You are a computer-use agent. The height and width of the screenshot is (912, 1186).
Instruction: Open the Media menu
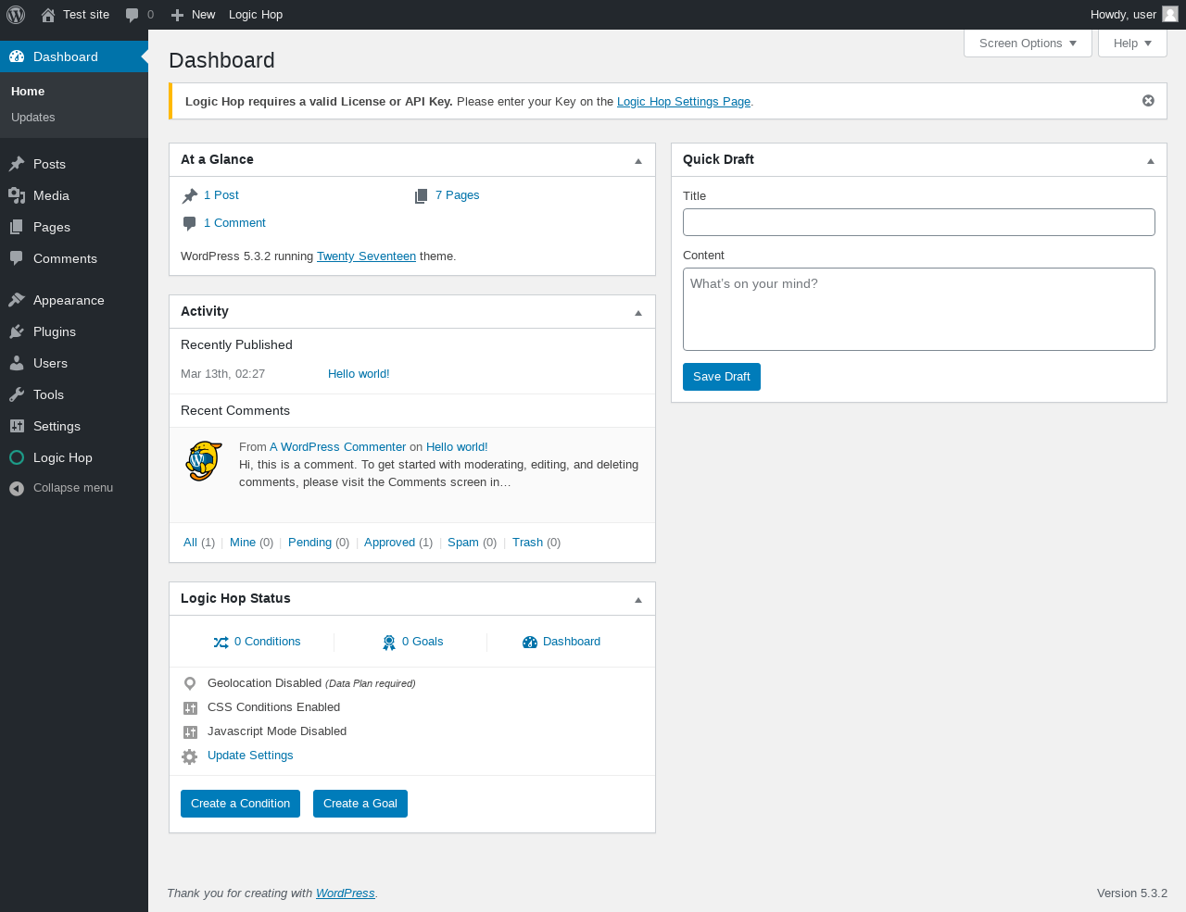(74, 195)
